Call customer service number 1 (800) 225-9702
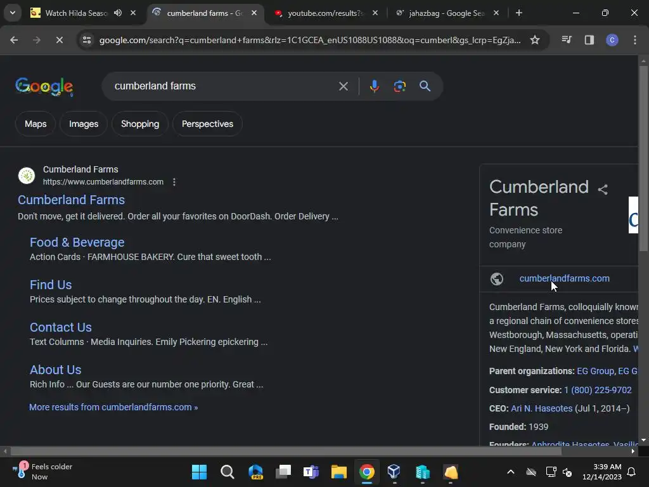The image size is (649, 487). coord(598,390)
